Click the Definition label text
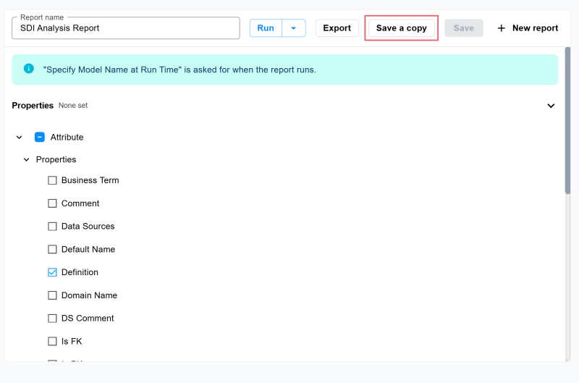579x383 pixels. point(80,272)
